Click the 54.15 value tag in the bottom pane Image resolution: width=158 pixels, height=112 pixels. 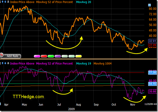tap(152, 84)
